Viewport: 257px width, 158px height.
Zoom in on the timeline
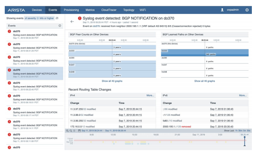pyautogui.click(x=67, y=131)
